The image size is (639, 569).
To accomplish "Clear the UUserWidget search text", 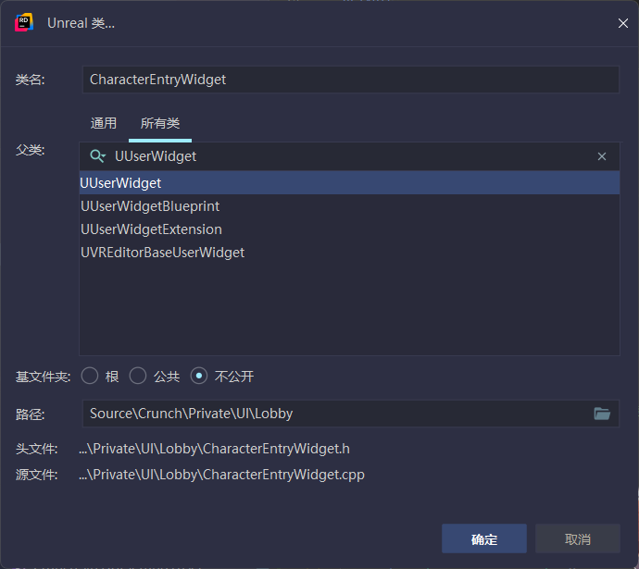I will click(602, 156).
